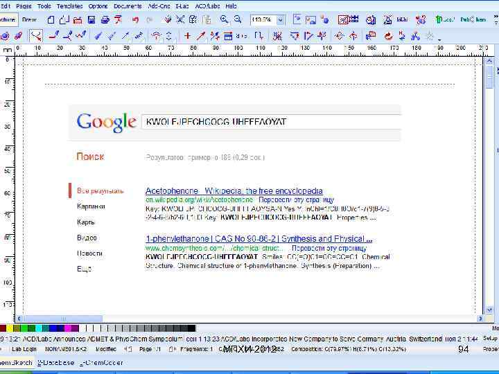Switch to Draw mode button
Screen dimensions: 499x374
tap(29, 19)
